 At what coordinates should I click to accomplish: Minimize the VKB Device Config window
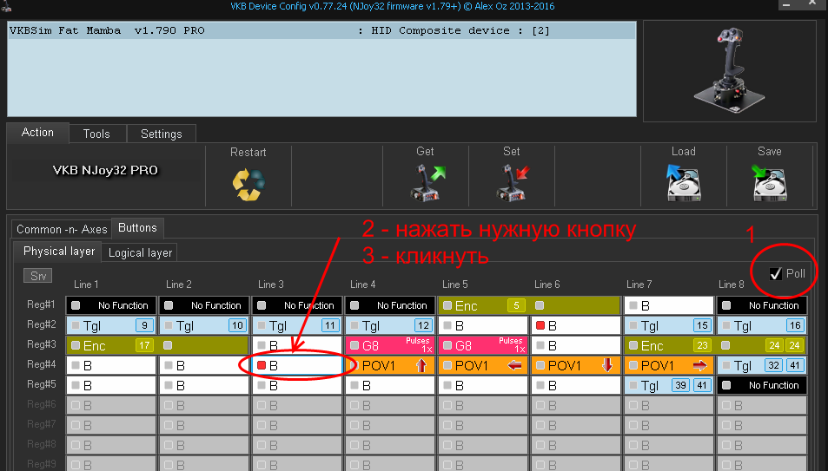786,4
